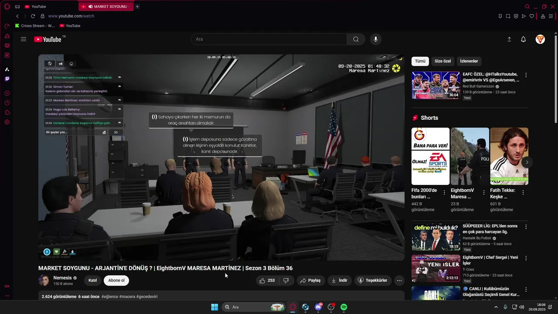Viewport: 558px width, 314px height.
Task: Show hidden system tray icons chevron
Action: (496, 307)
